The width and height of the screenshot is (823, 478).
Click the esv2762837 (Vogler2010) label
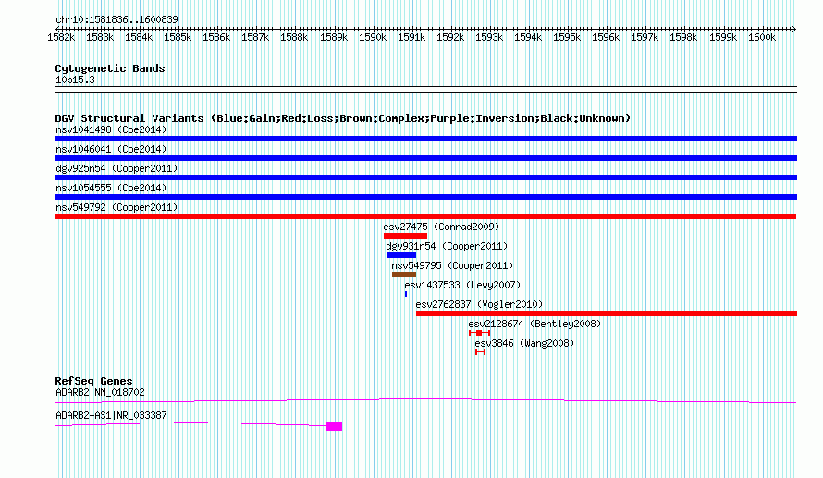coord(479,304)
